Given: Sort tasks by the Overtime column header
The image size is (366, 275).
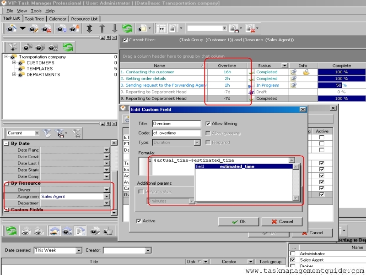Looking at the screenshot, I should [227, 66].
